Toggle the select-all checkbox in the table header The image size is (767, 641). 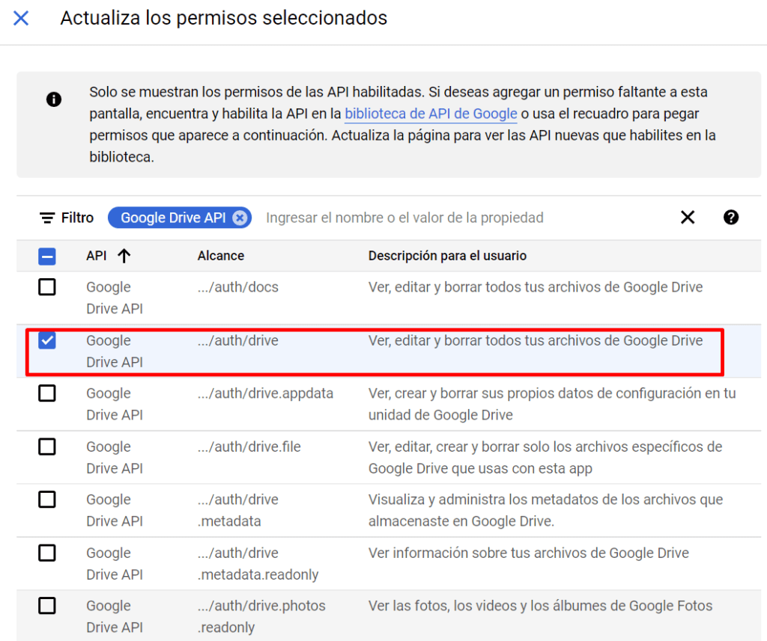[x=47, y=256]
